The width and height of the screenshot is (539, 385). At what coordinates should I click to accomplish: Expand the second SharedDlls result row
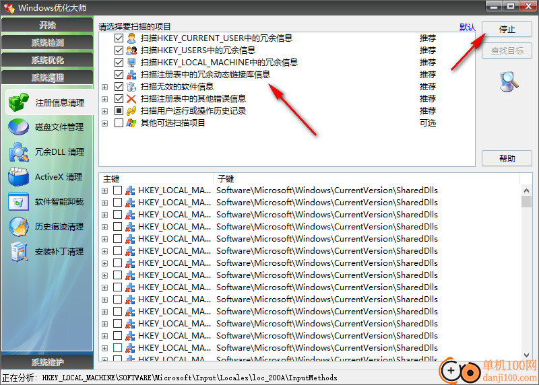(105, 203)
